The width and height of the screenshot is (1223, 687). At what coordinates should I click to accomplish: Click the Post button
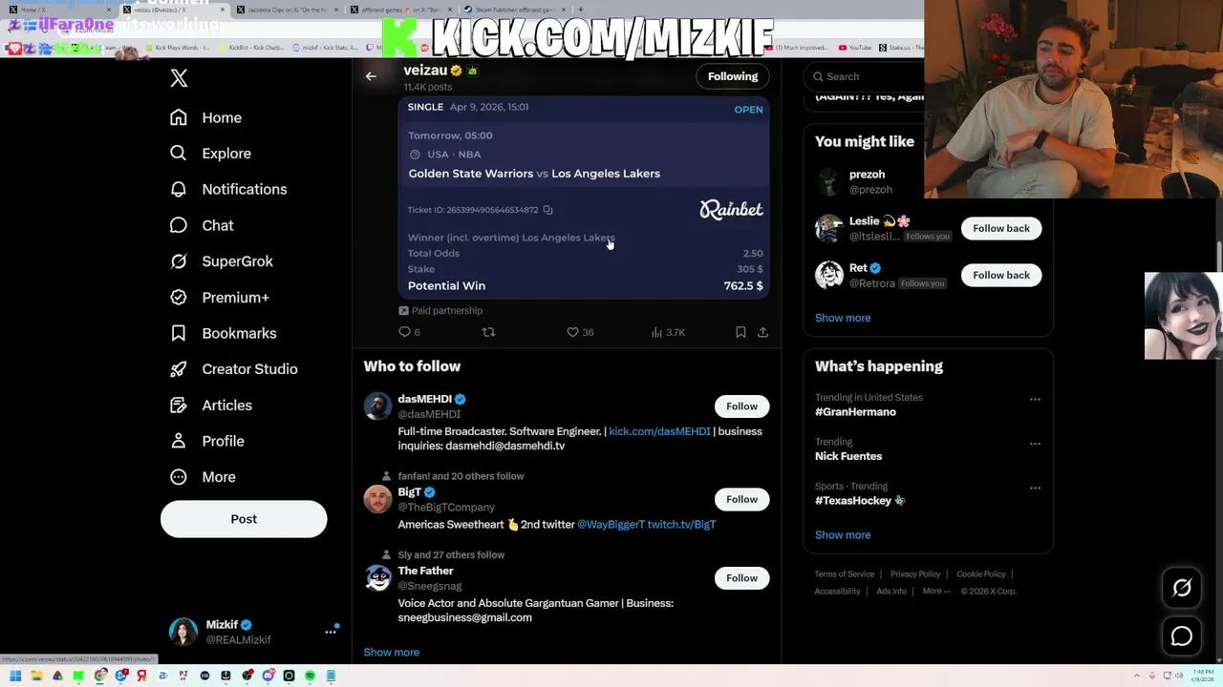pyautogui.click(x=244, y=519)
